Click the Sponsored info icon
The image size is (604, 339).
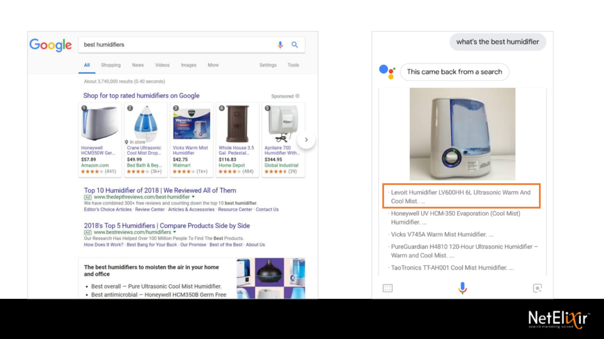297,96
